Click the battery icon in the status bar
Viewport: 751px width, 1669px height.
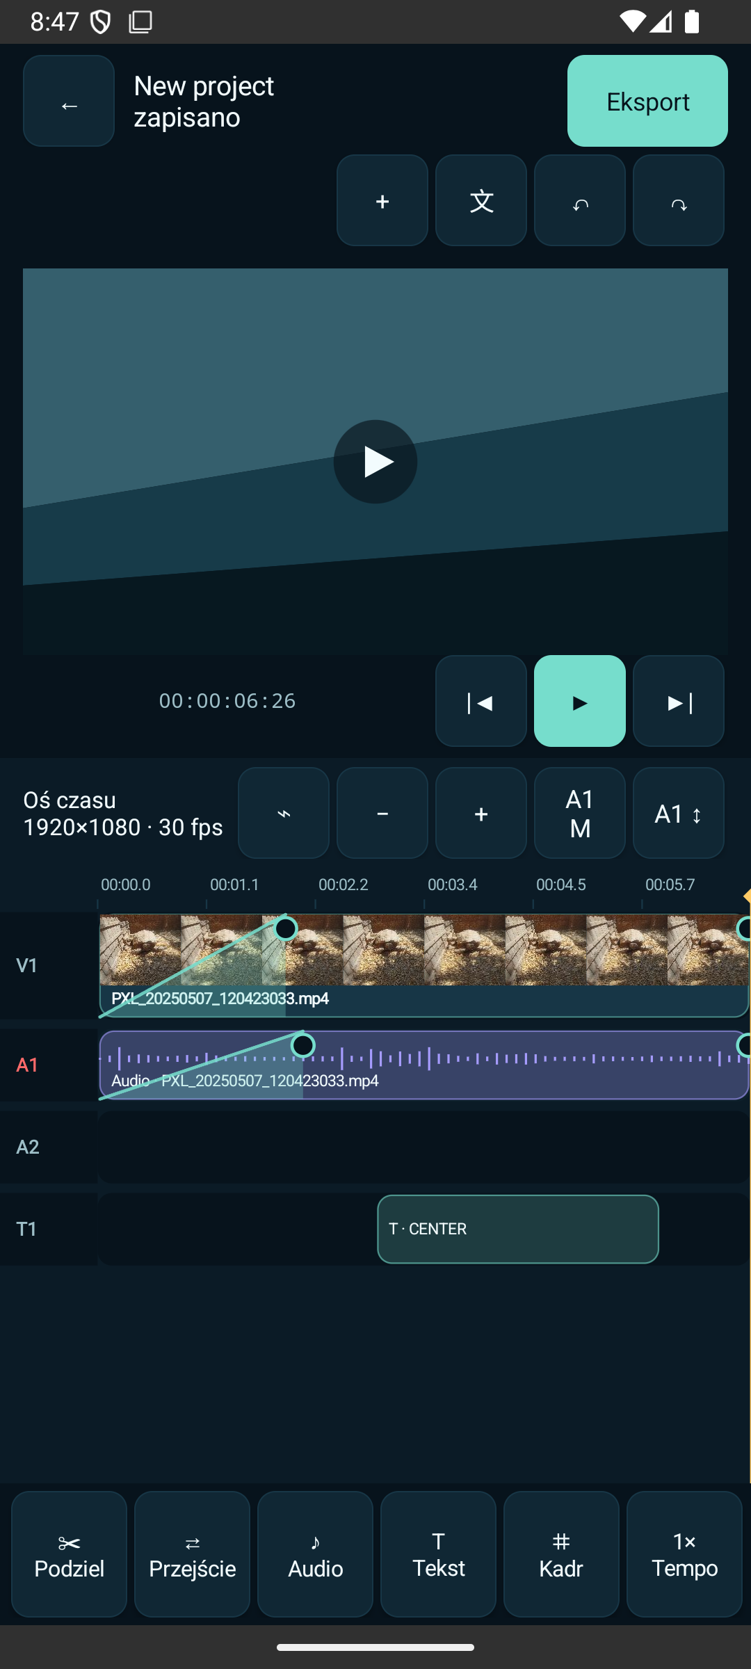tap(692, 22)
